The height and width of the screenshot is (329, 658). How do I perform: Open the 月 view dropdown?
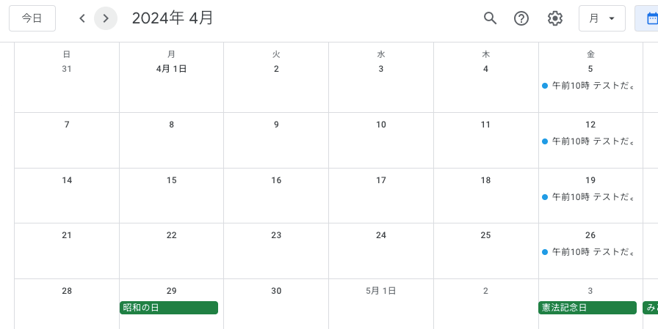click(x=601, y=18)
